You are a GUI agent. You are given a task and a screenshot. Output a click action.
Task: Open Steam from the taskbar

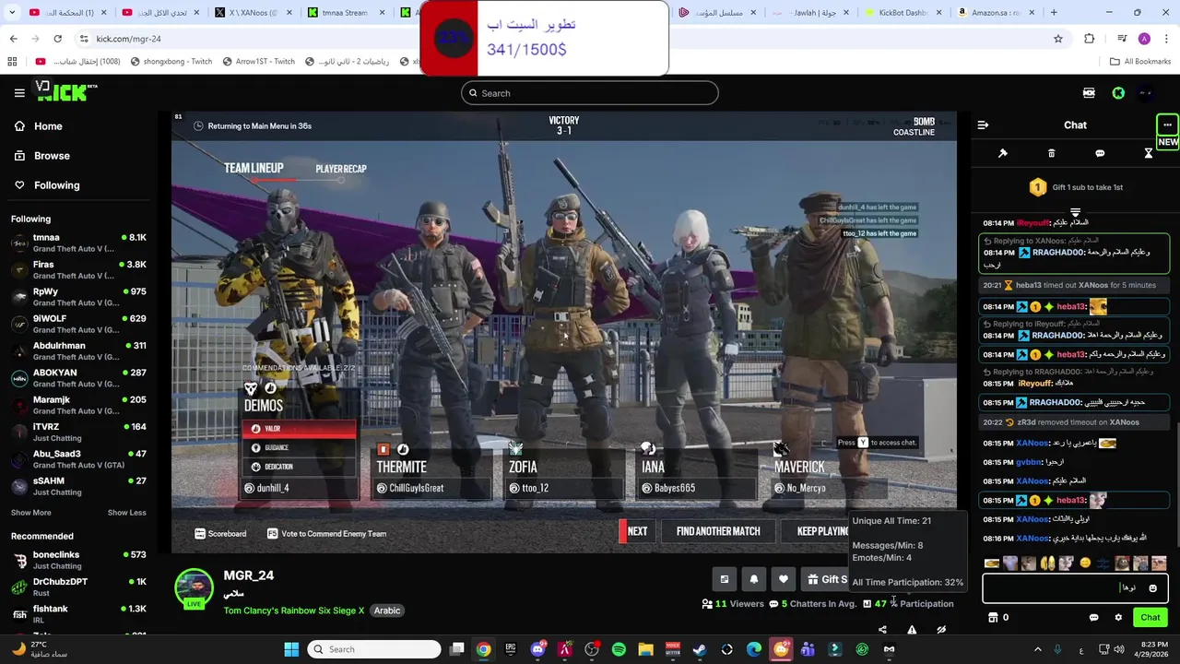700,649
